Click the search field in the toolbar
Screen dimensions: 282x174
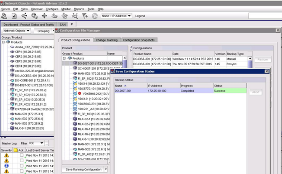click(265, 16)
